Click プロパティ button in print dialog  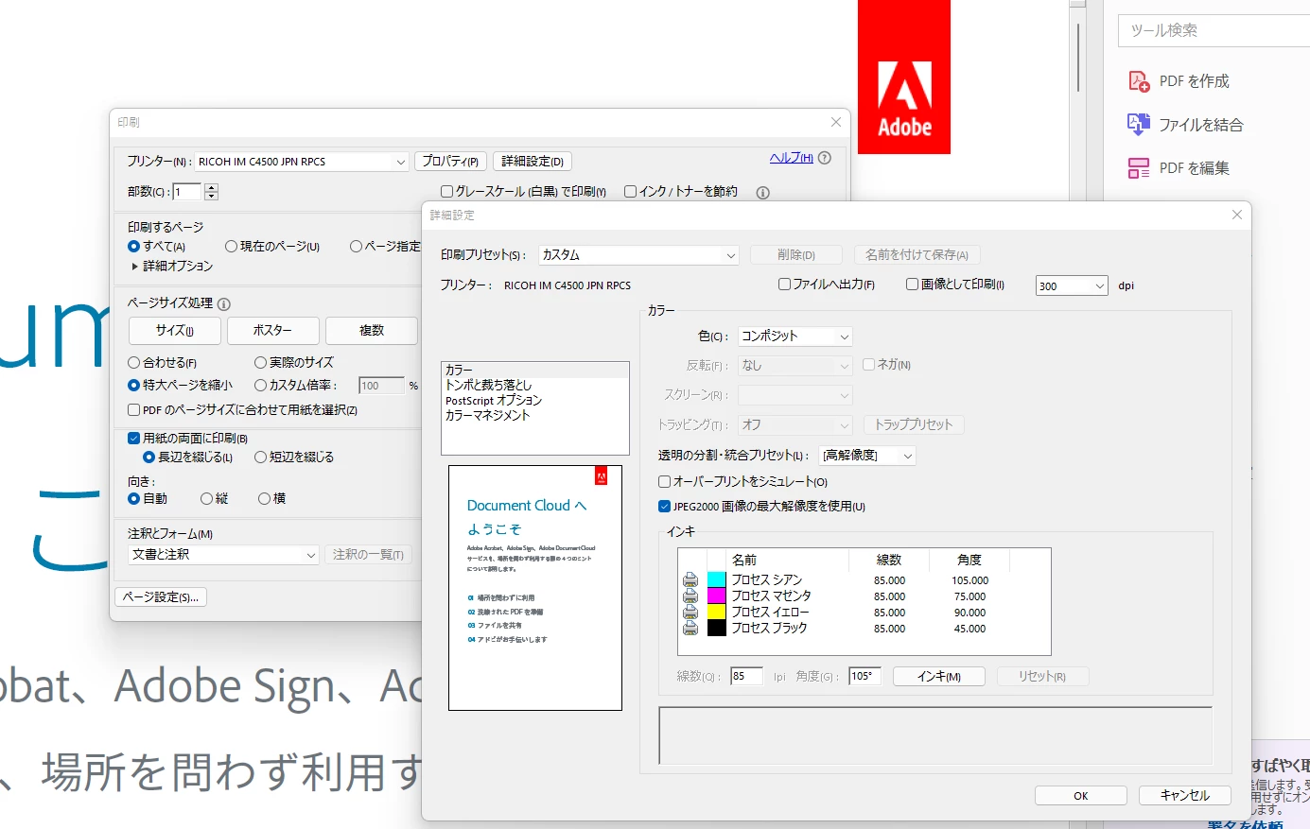(450, 162)
